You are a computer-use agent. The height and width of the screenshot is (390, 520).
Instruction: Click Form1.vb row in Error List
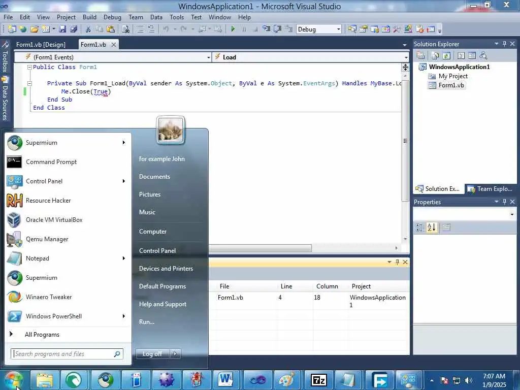tap(309, 301)
